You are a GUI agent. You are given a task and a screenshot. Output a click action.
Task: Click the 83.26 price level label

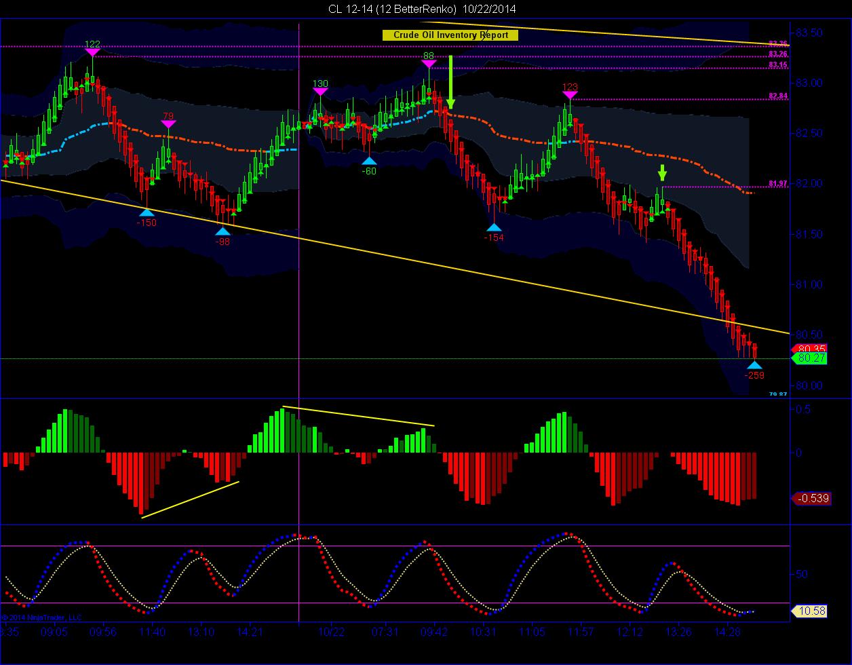pos(778,54)
